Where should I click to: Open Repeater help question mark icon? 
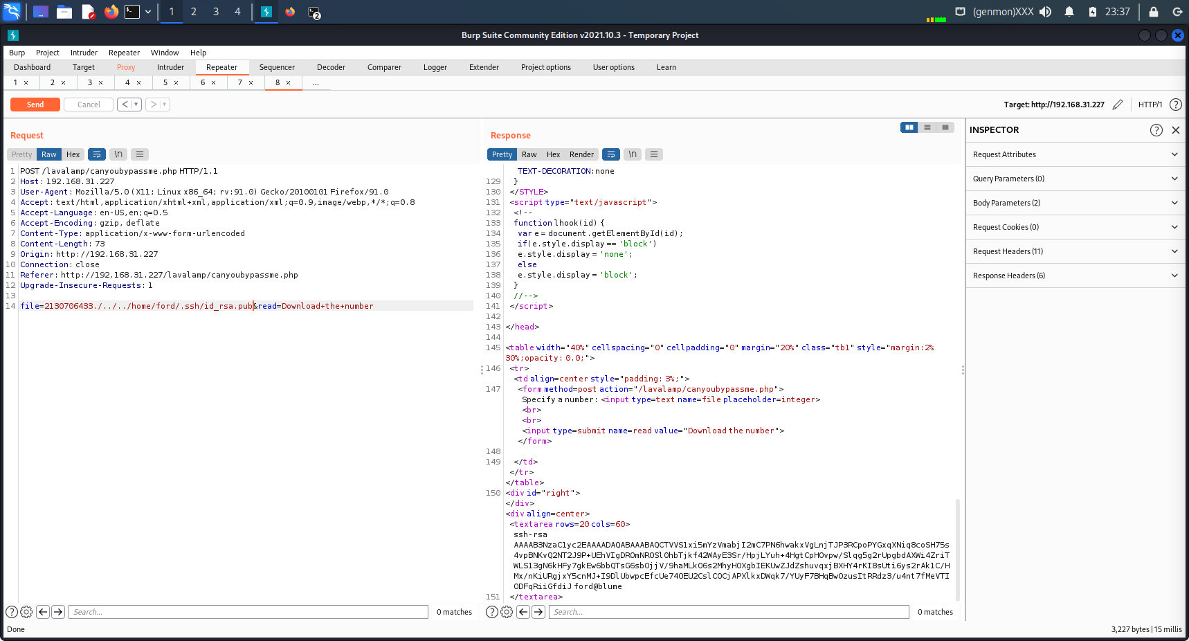1175,105
